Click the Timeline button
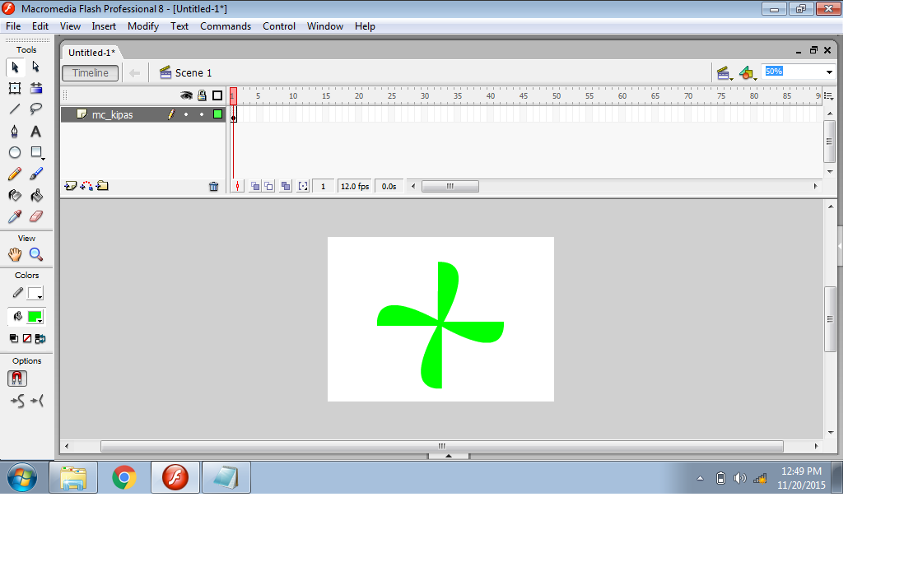Image resolution: width=904 pixels, height=571 pixels. [x=91, y=72]
